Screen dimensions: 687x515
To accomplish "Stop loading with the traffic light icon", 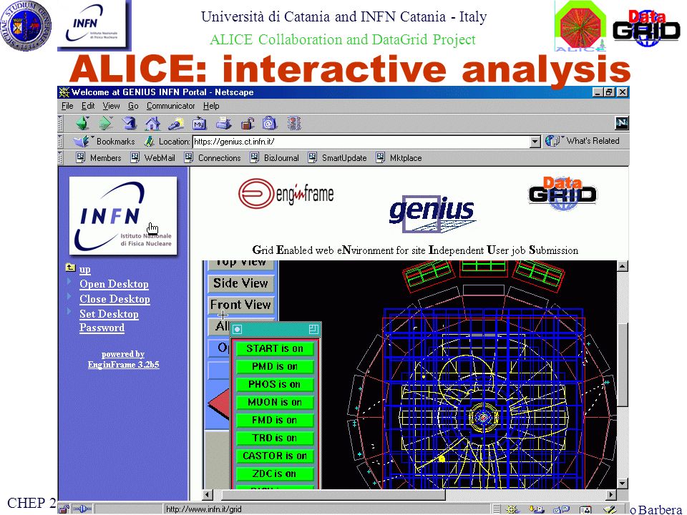I will 294,124.
